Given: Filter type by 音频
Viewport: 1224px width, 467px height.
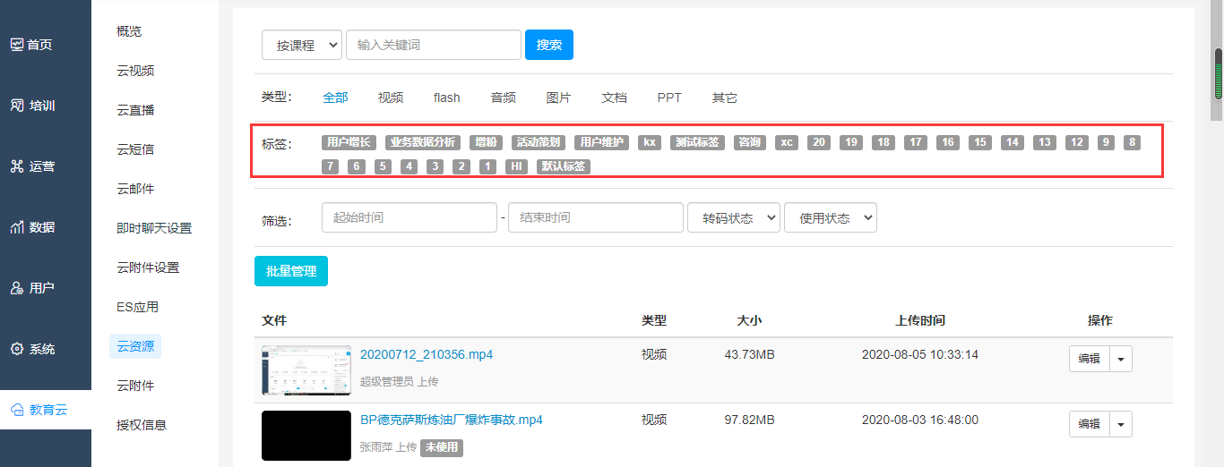Looking at the screenshot, I should [503, 98].
